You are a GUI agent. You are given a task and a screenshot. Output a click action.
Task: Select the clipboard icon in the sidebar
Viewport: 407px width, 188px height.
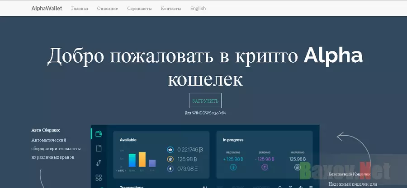point(99,148)
